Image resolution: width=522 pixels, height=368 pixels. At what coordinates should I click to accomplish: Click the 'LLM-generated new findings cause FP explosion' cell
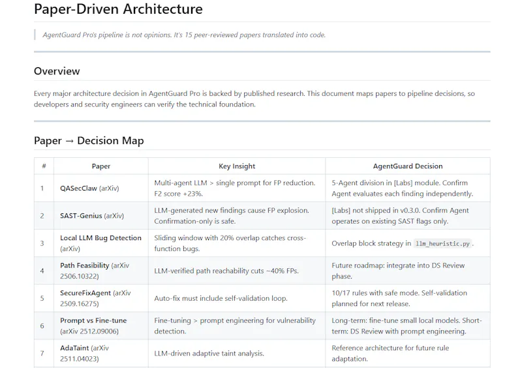tap(237, 216)
